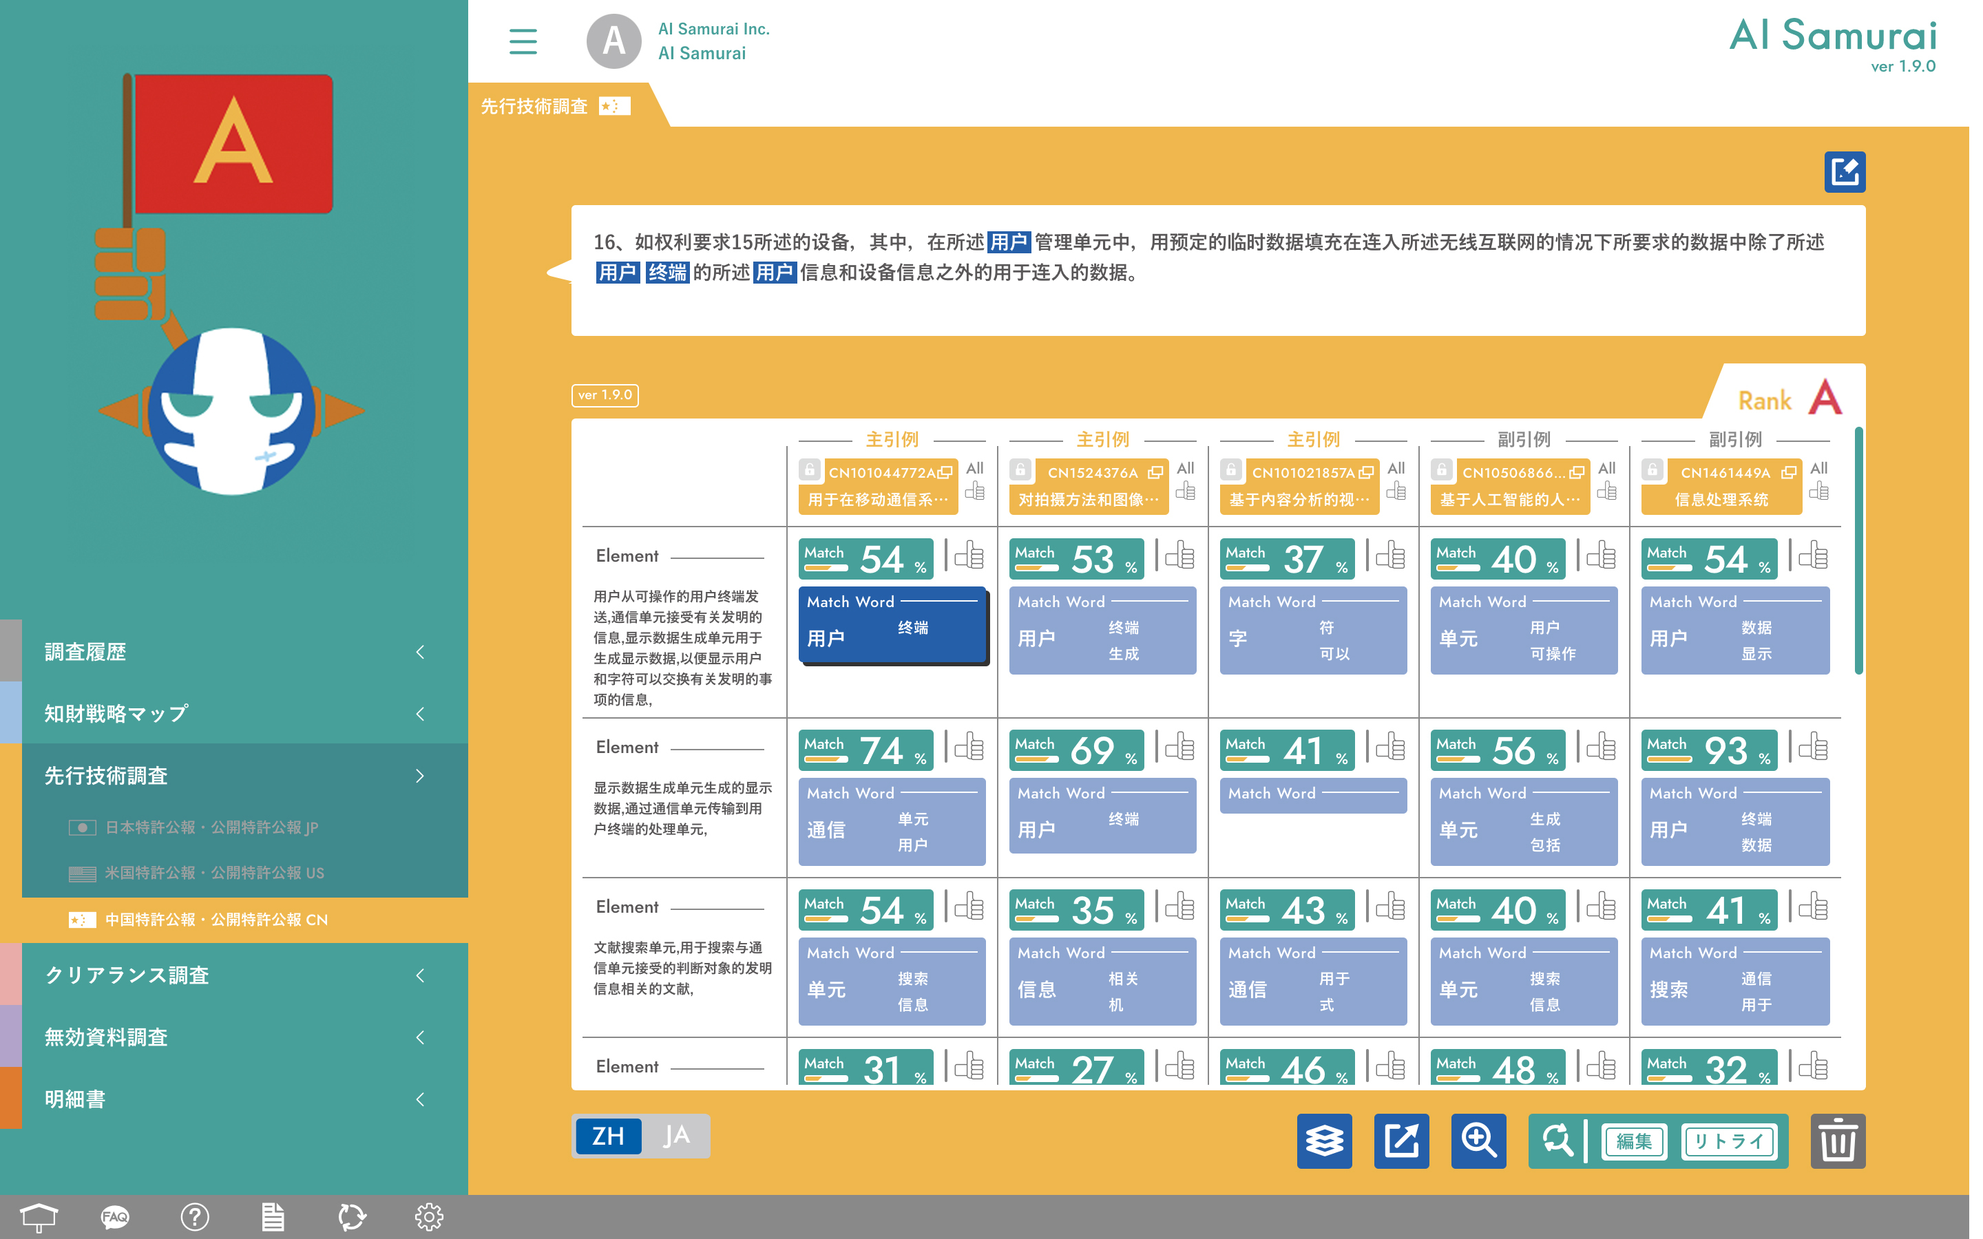Click the lock icon beside CN101021857A
Image resolution: width=1983 pixels, height=1239 pixels.
coord(1231,470)
